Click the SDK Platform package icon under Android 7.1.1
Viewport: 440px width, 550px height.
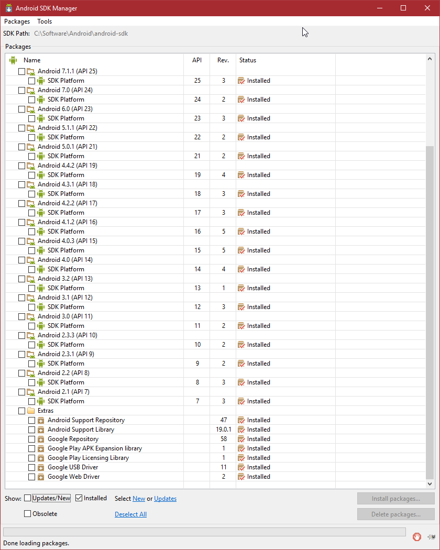click(41, 80)
